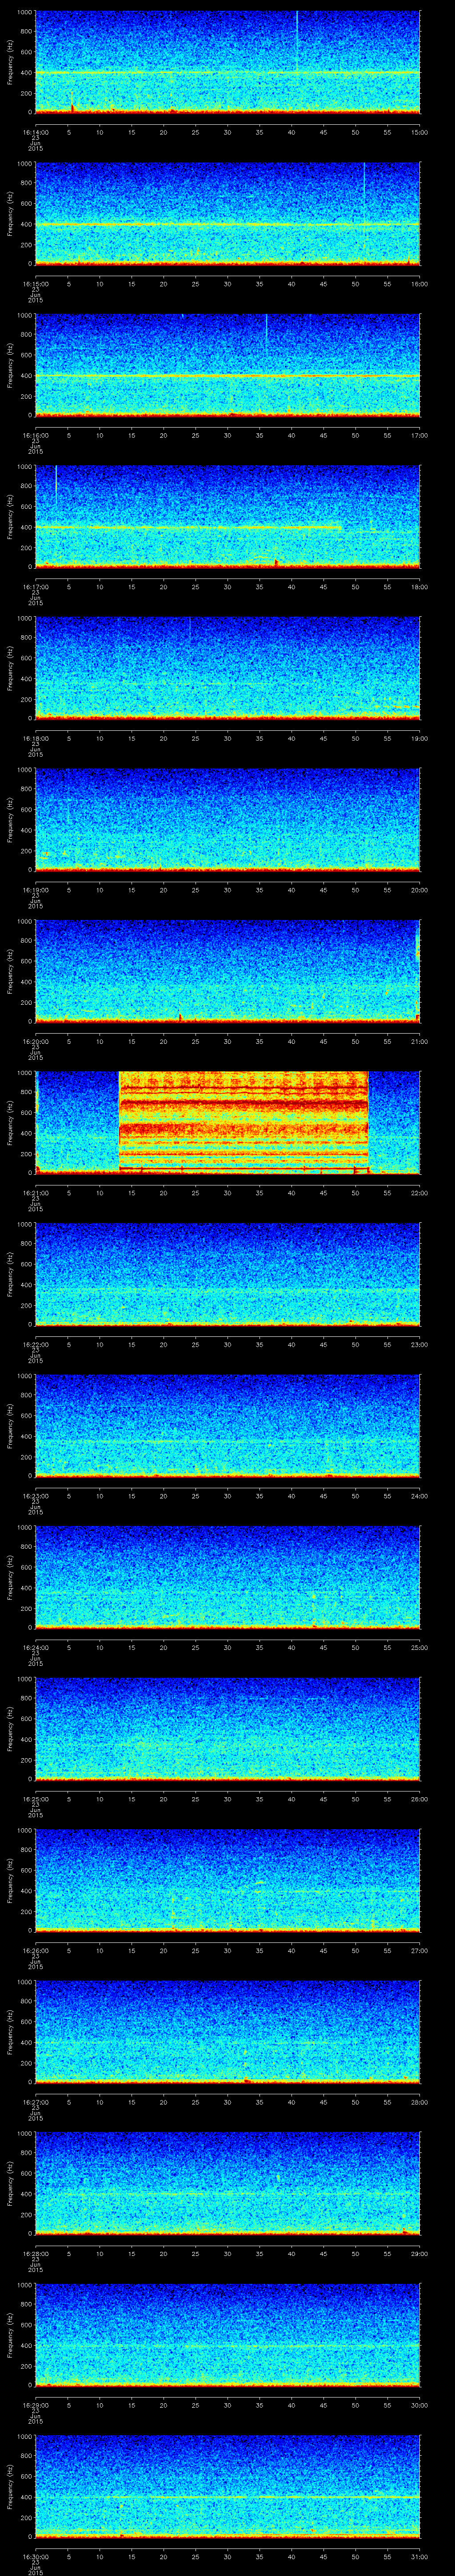Click the 16:19:00 start time label
Viewport: 455px width, 2576px height.
tap(36, 890)
